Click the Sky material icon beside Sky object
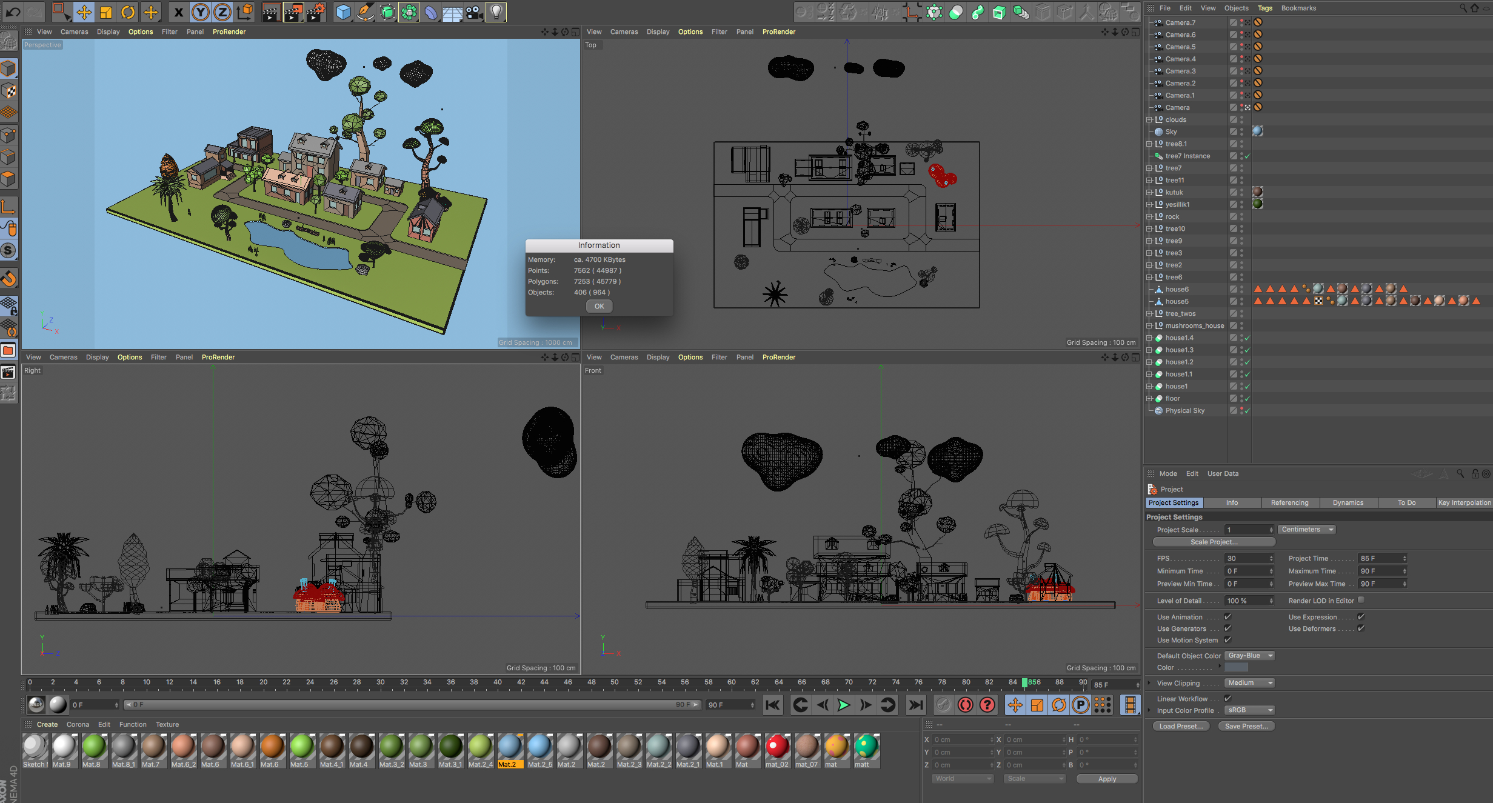 point(1258,132)
